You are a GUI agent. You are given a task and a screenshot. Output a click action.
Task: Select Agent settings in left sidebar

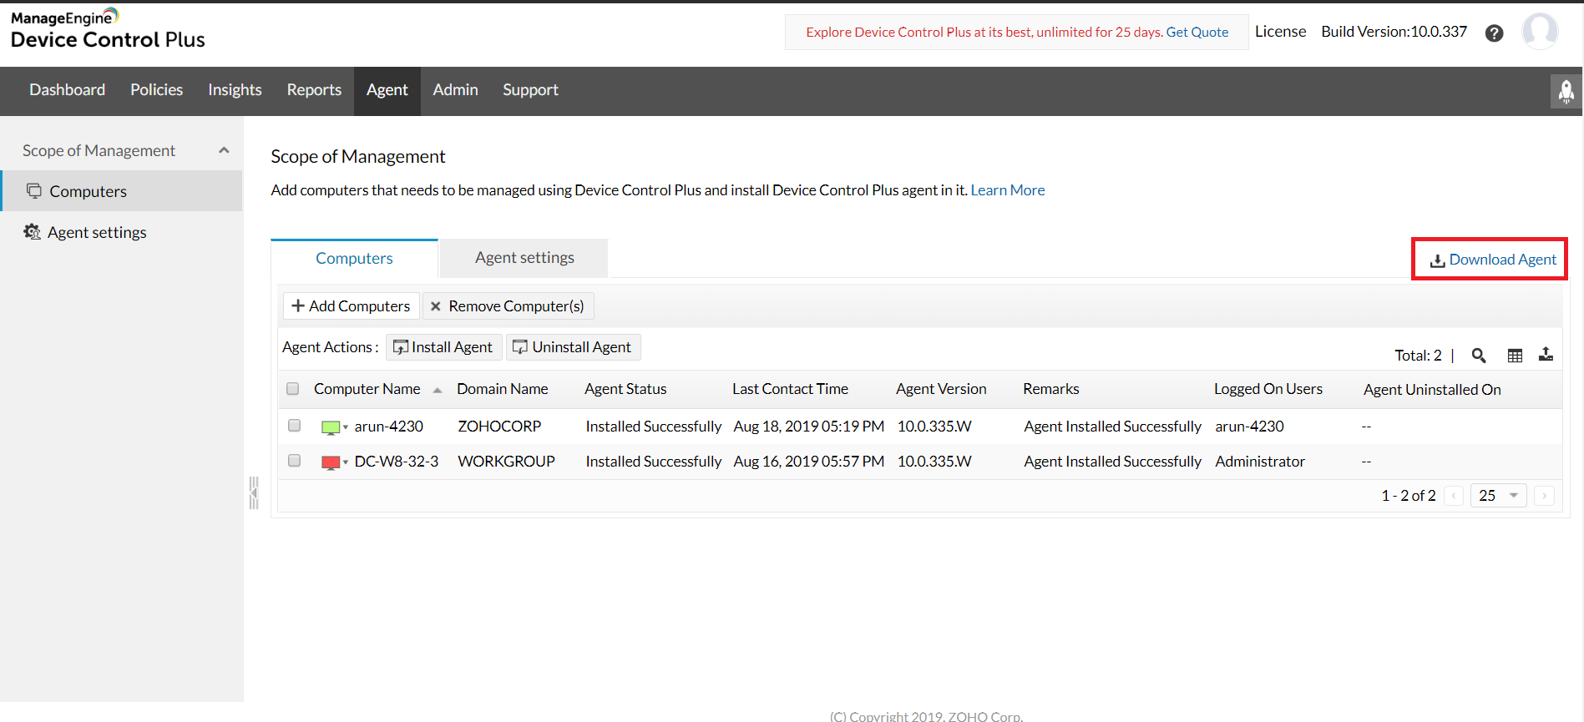tap(97, 233)
